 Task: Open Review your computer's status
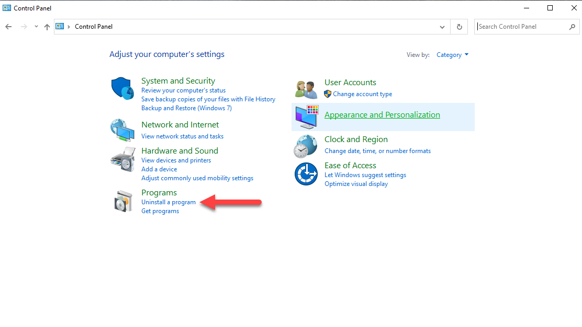[183, 90]
